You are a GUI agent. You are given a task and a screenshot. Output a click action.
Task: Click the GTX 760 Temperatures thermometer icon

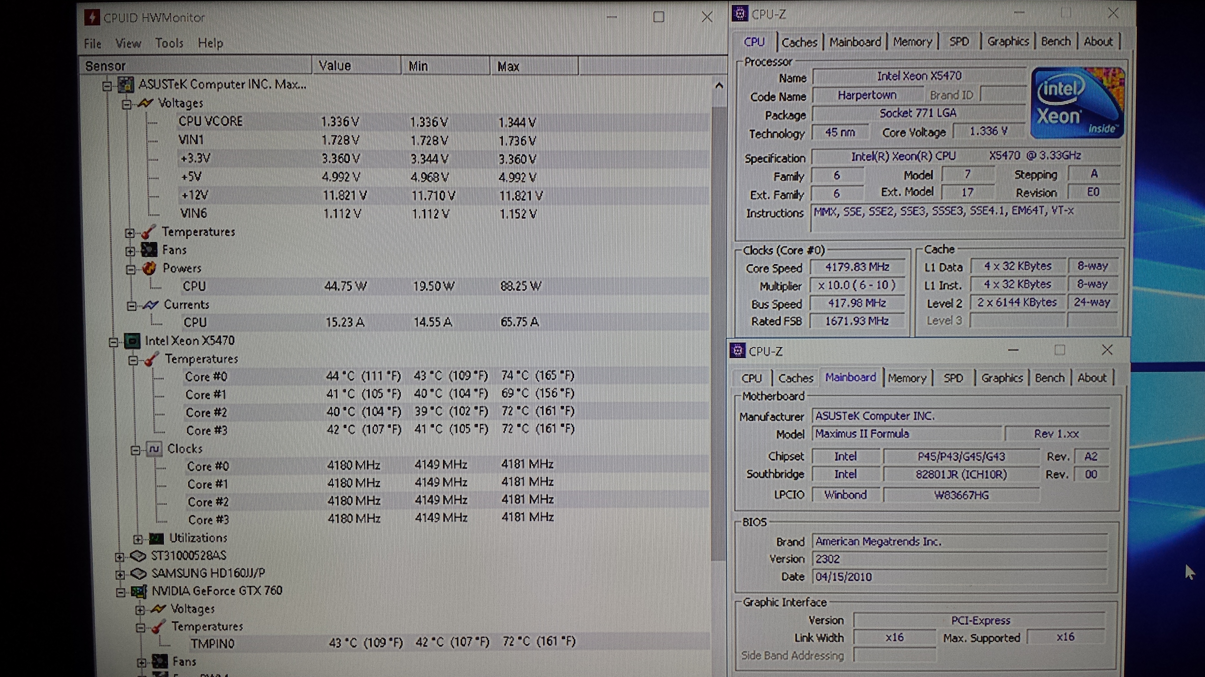coord(159,627)
